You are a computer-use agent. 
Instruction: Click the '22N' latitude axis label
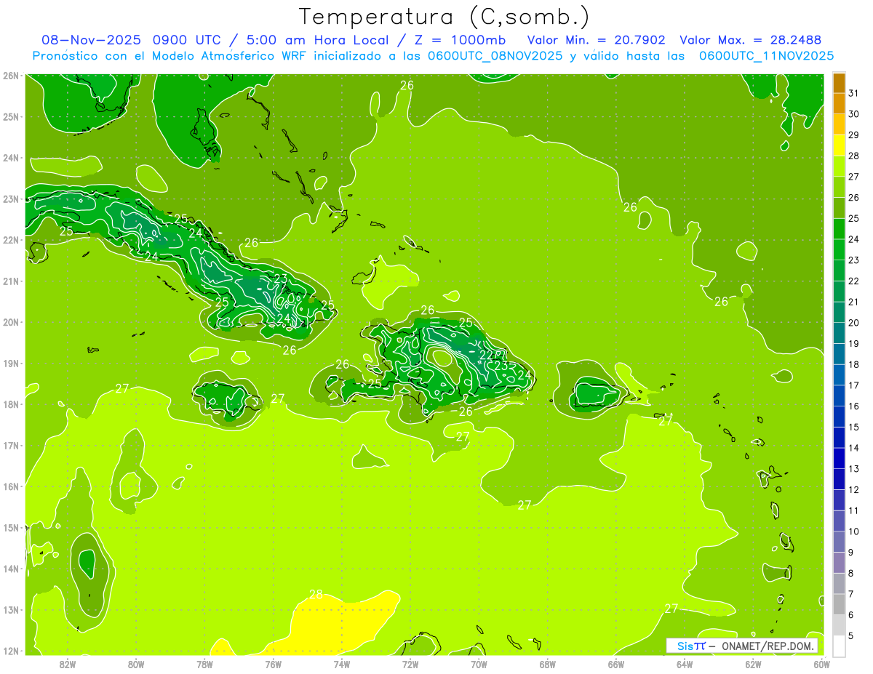[10, 240]
